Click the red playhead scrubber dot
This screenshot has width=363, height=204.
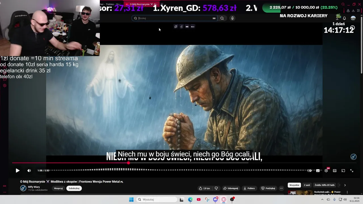click(128, 163)
